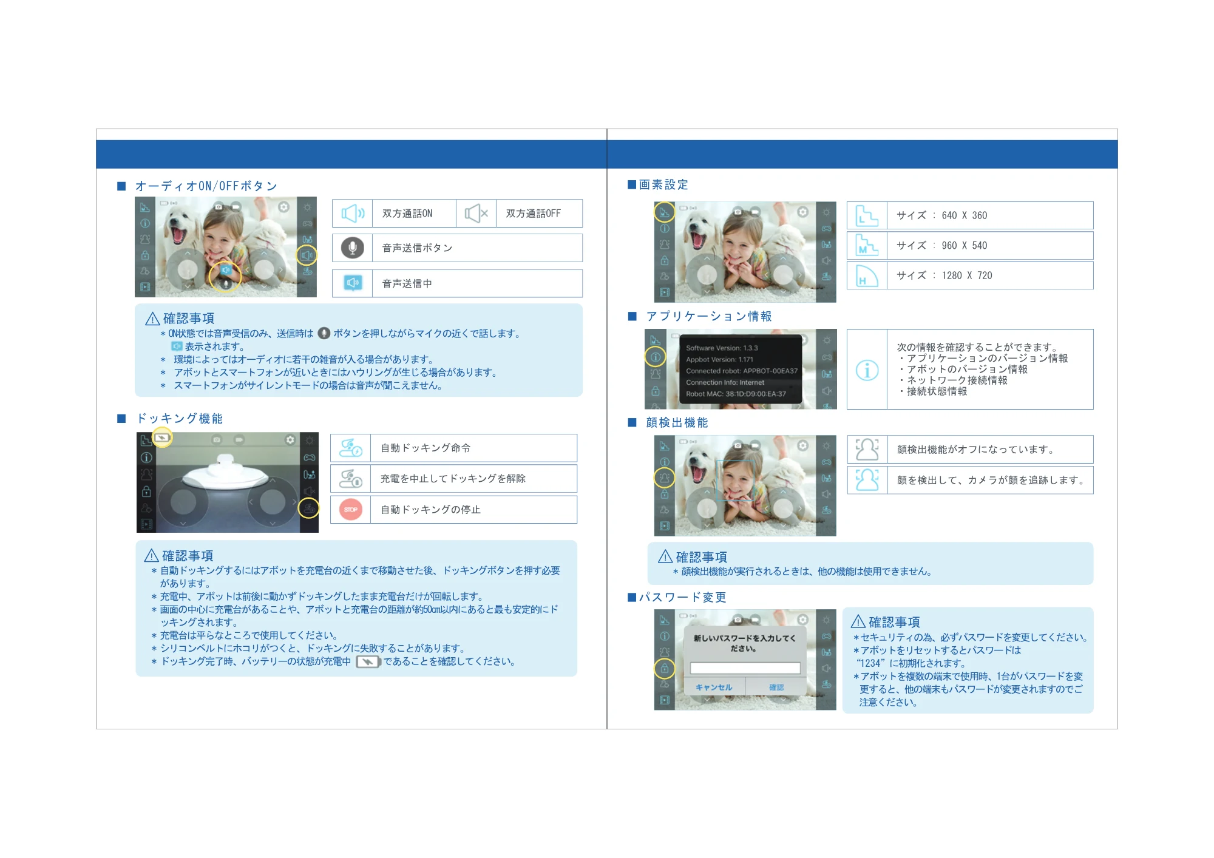Click the right joystick pad in docking screenshot
Screen dimensions: 1214x858
273,501
